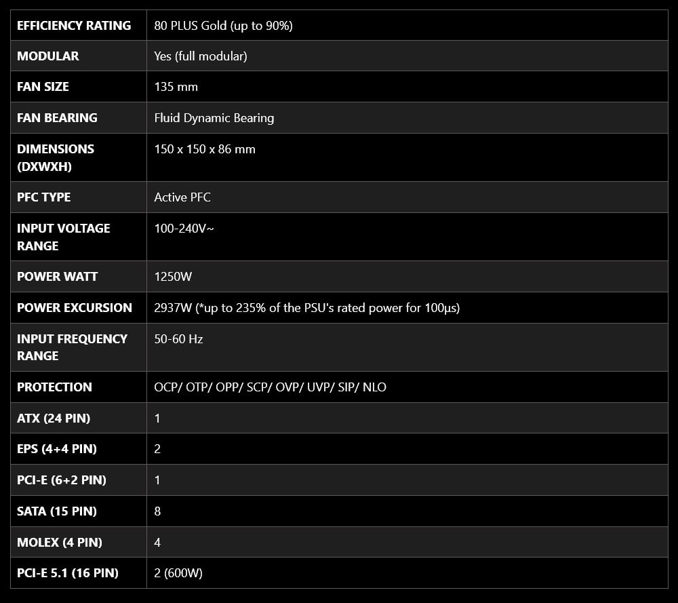Select the '2937W' power excursion description
This screenshot has width=678, height=603.
click(x=307, y=308)
